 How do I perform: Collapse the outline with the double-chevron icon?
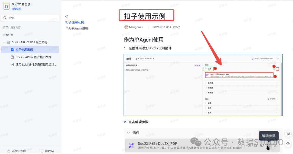pyautogui.click(x=67, y=16)
